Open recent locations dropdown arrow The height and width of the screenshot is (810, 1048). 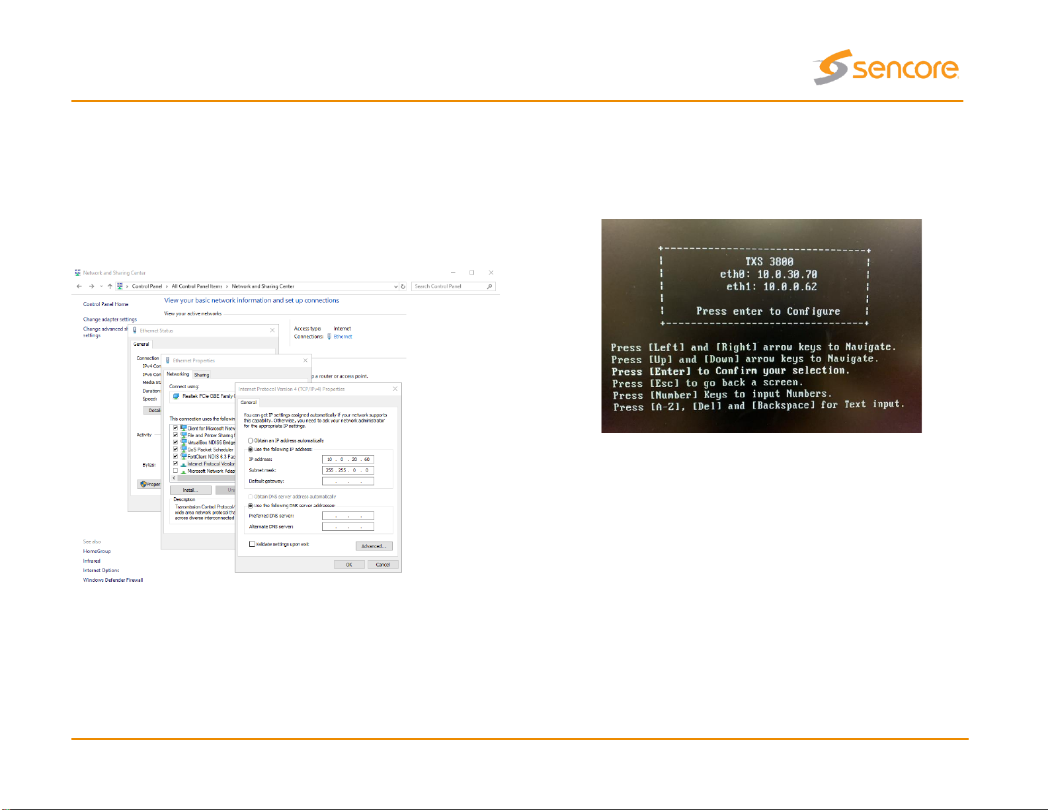(101, 286)
